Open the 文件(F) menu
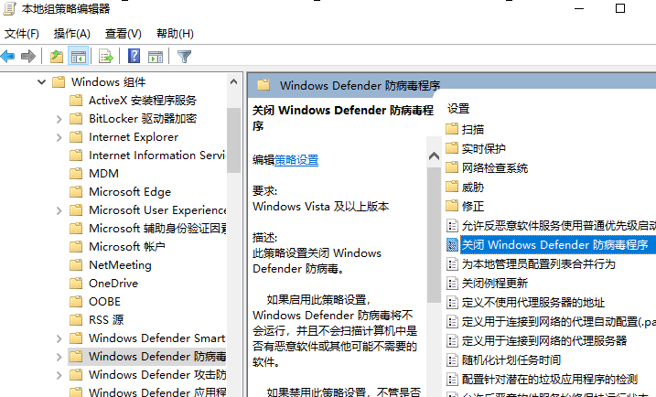This screenshot has width=656, height=397. click(22, 34)
